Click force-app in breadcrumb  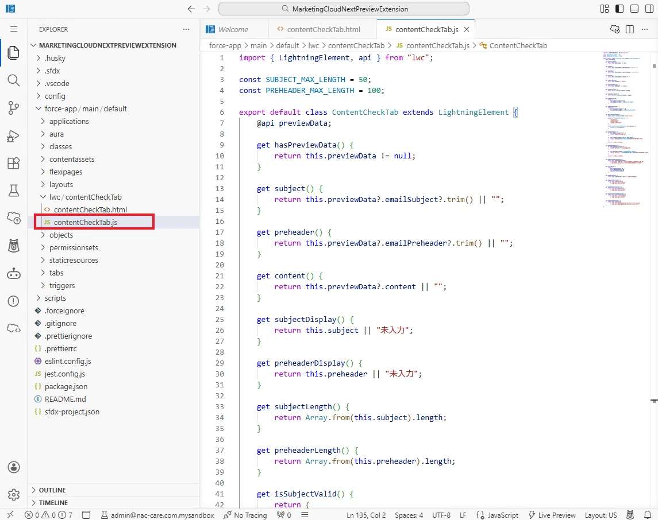pos(225,46)
